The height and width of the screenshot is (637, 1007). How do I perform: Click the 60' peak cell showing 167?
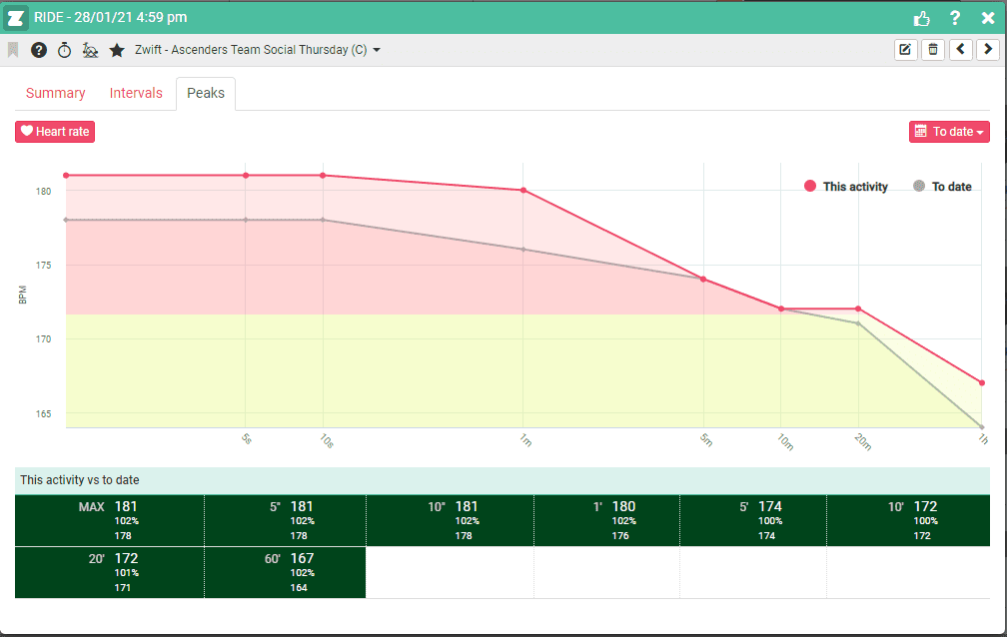click(x=285, y=572)
